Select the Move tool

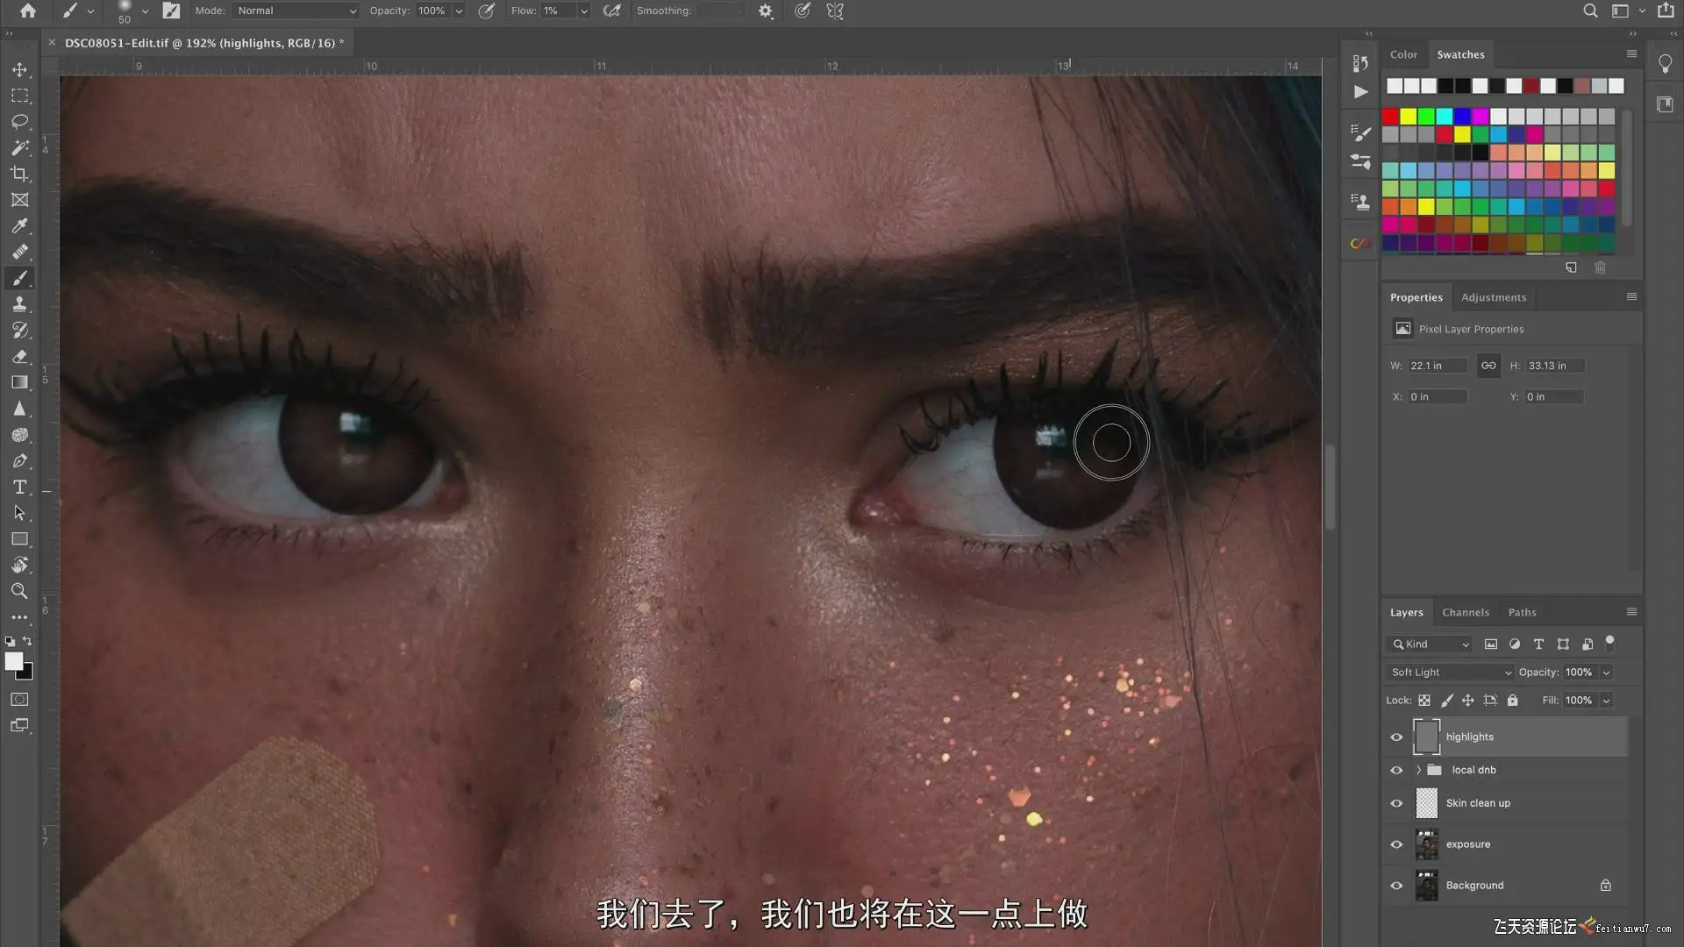[19, 69]
